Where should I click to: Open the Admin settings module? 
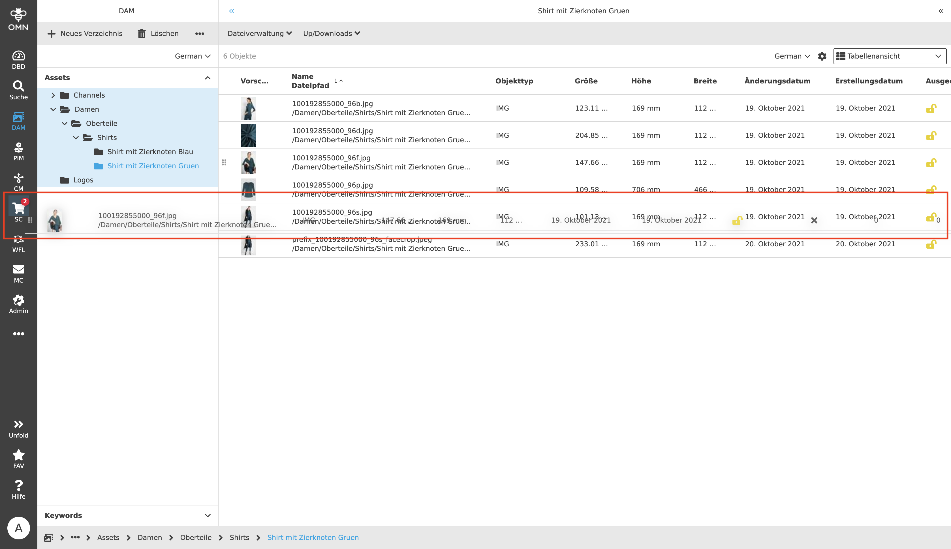[18, 304]
